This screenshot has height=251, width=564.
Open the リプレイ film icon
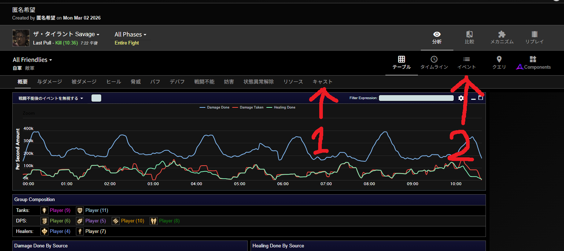pos(534,38)
